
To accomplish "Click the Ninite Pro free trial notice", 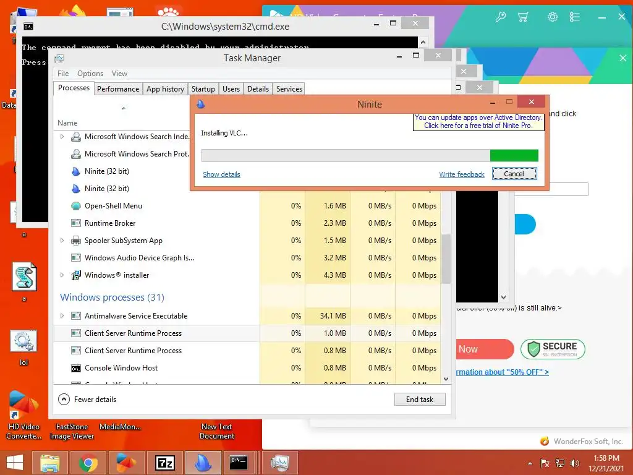I will click(478, 122).
